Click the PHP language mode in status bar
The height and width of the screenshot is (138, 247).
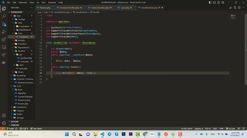tap(222, 129)
